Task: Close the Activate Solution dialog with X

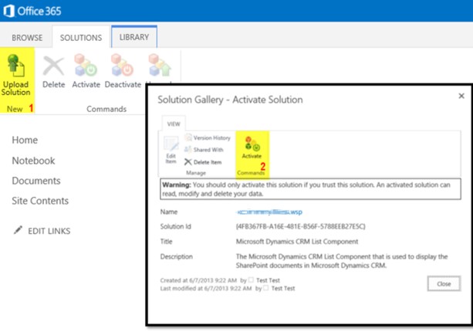Action: click(461, 96)
